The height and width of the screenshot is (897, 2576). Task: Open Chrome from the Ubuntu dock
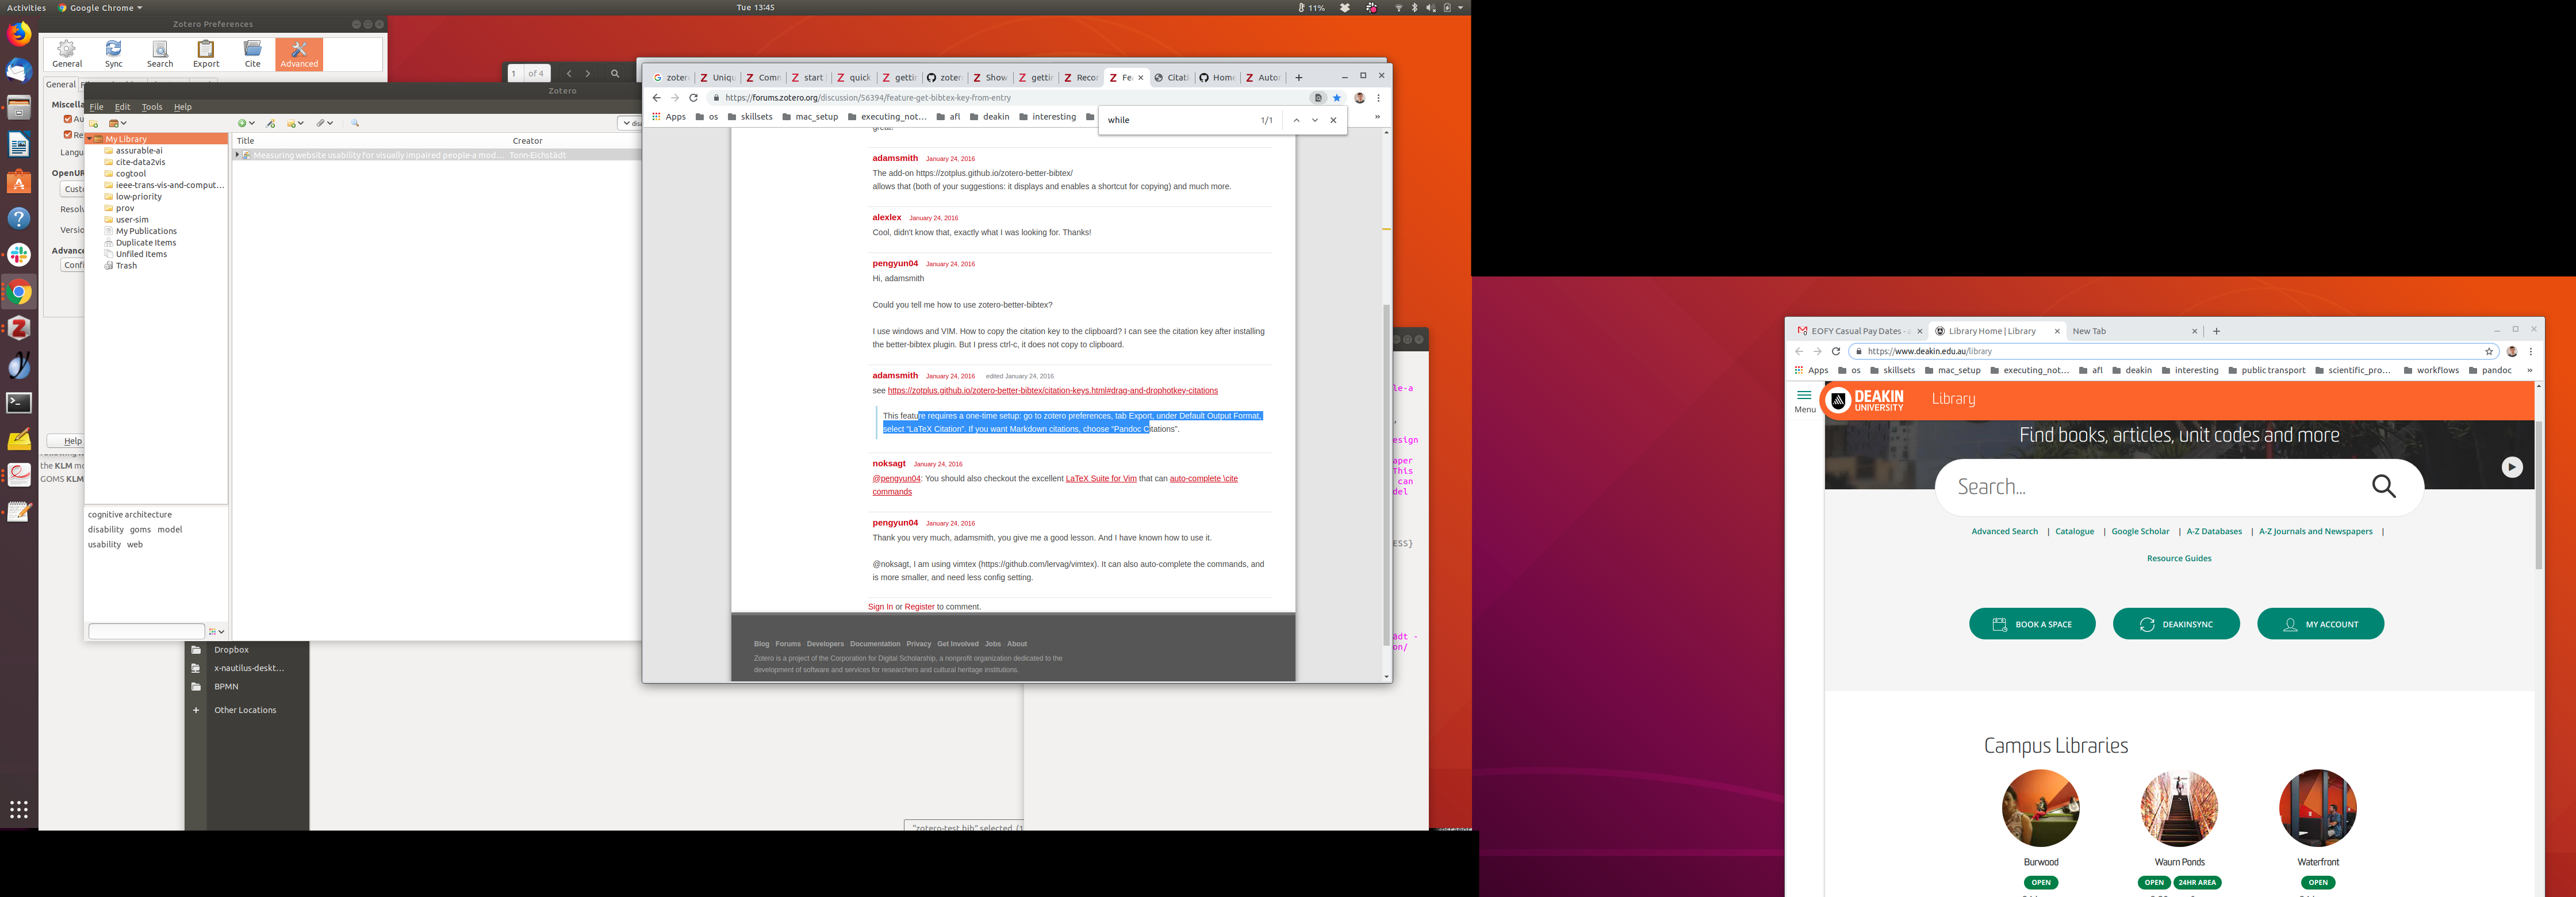(x=19, y=293)
